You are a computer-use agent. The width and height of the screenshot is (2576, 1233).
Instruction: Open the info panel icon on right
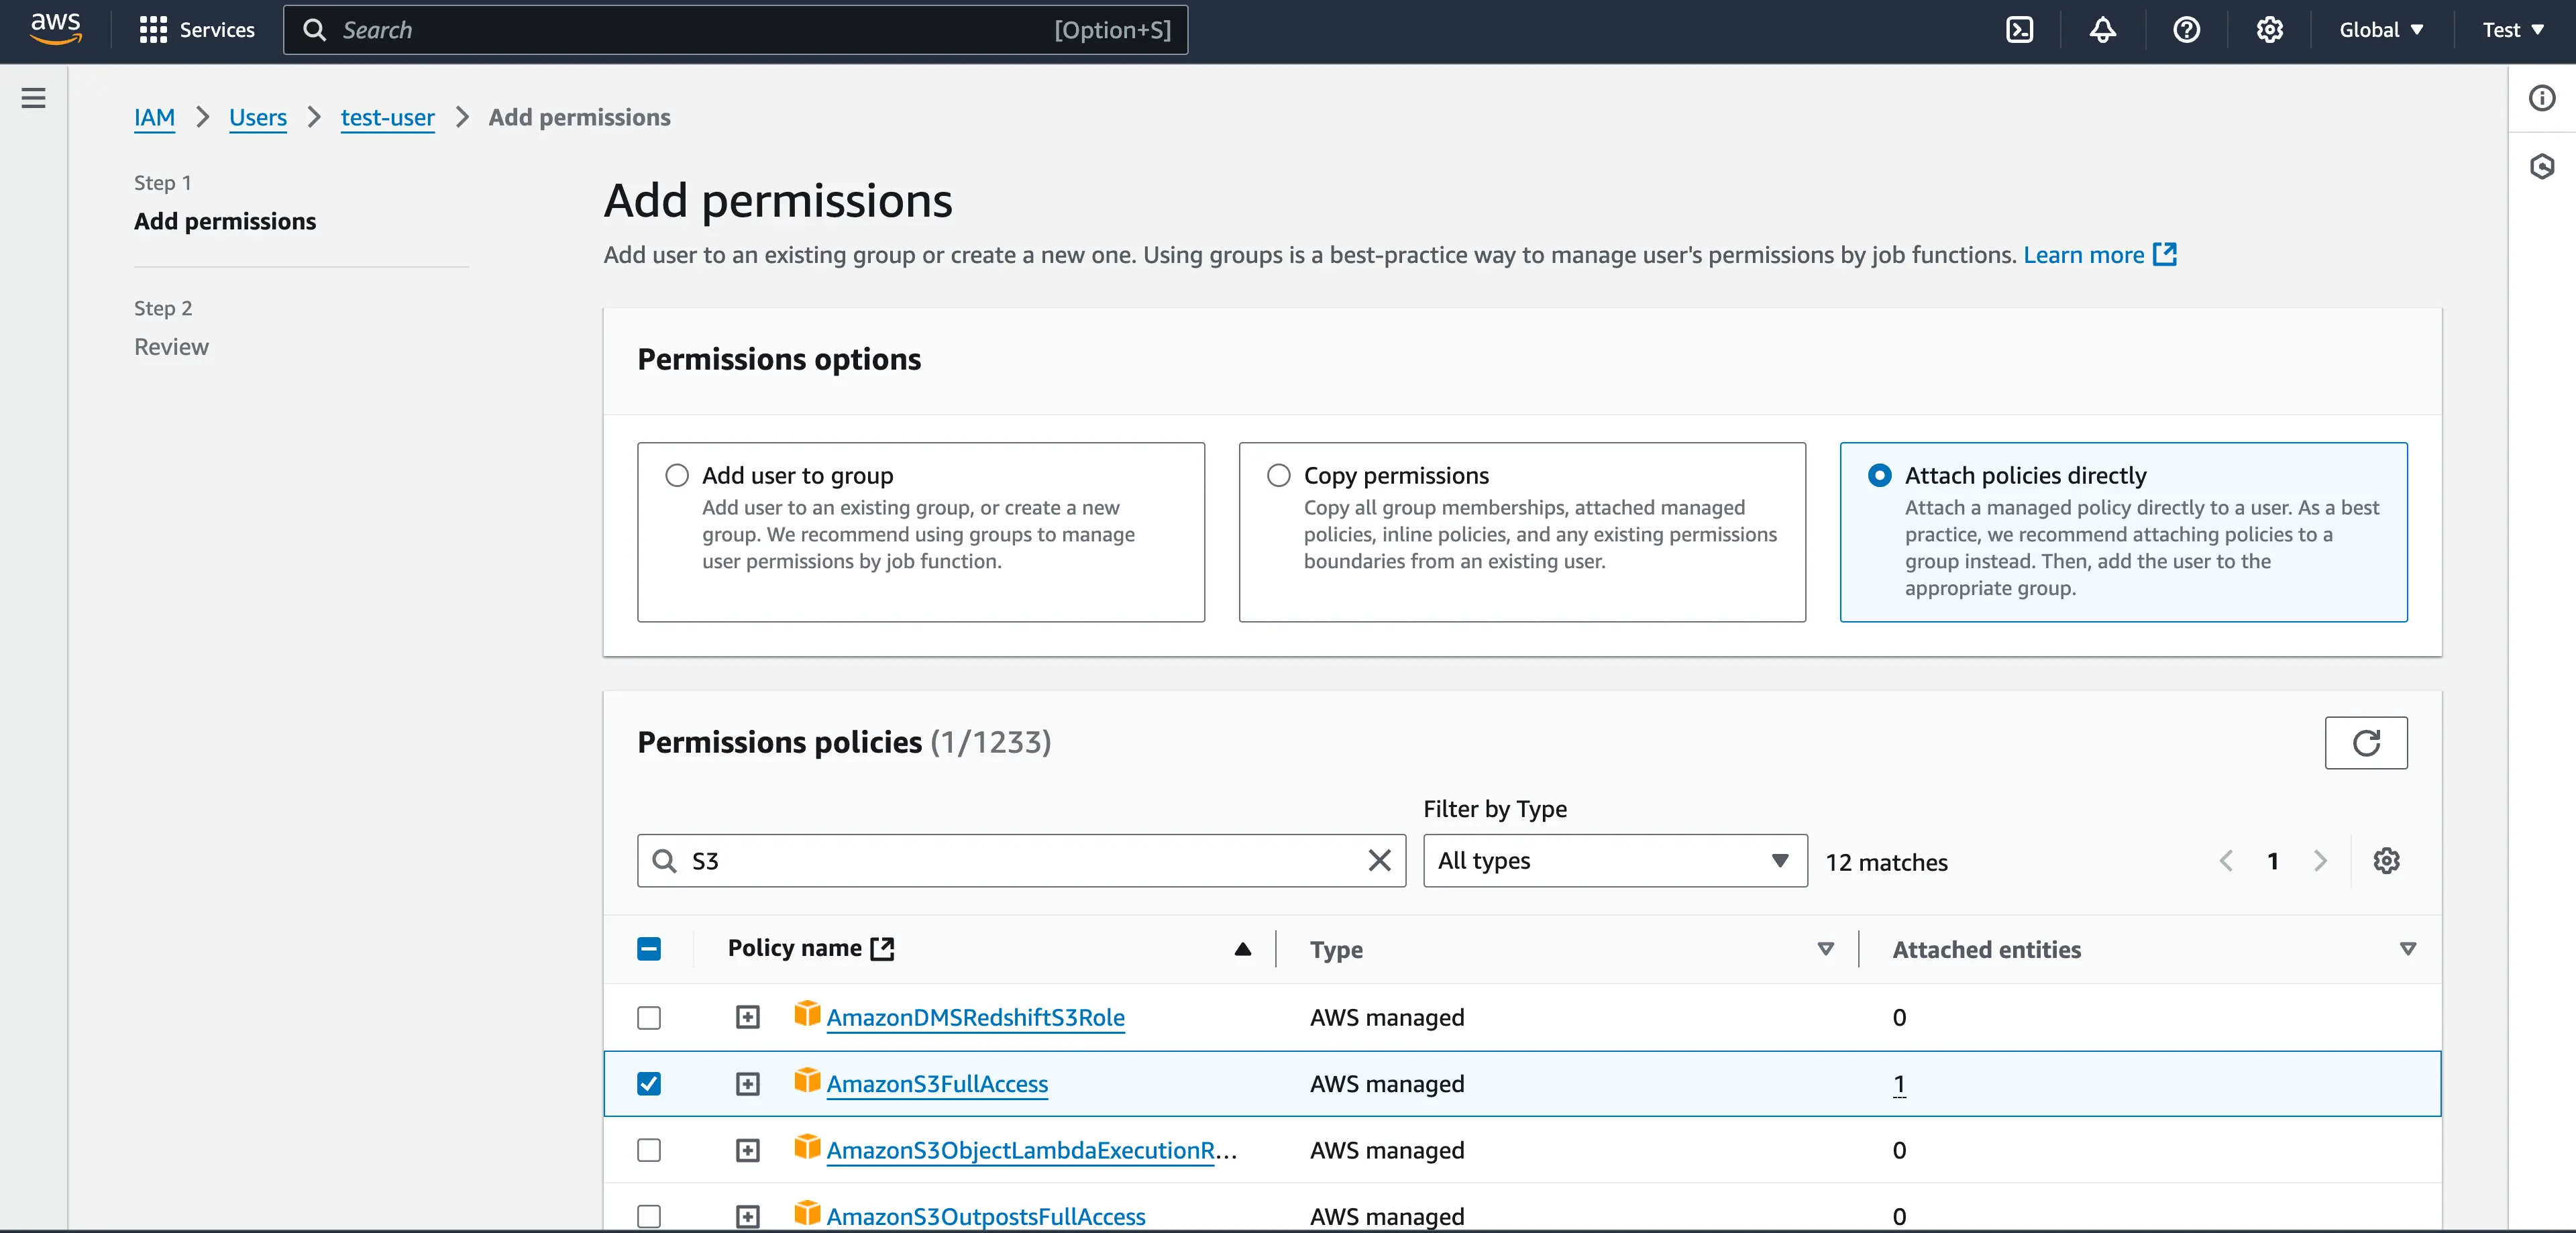click(2541, 98)
